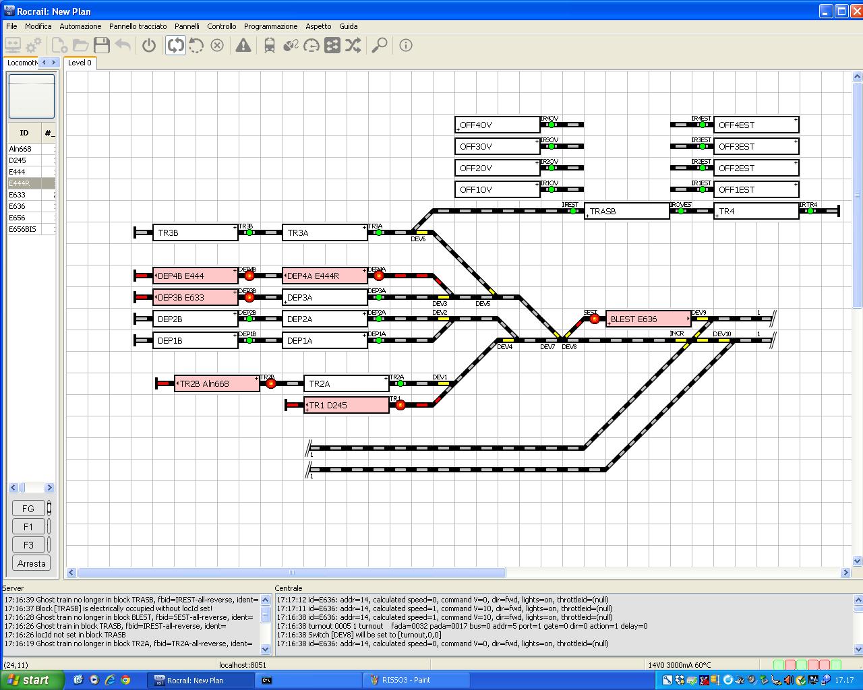
Task: Click the circled X stop icon
Action: tap(217, 46)
